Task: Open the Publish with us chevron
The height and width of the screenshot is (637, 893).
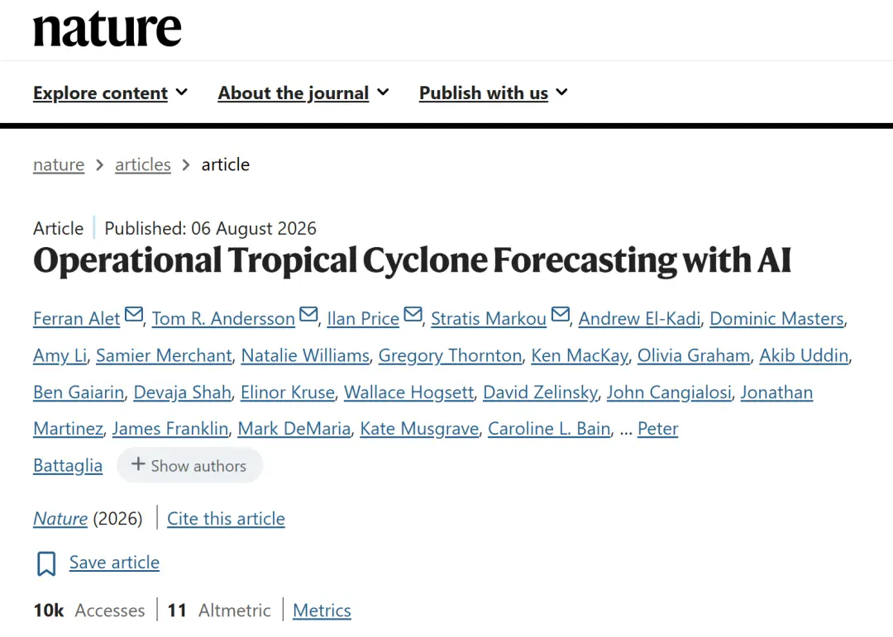Action: 561,92
